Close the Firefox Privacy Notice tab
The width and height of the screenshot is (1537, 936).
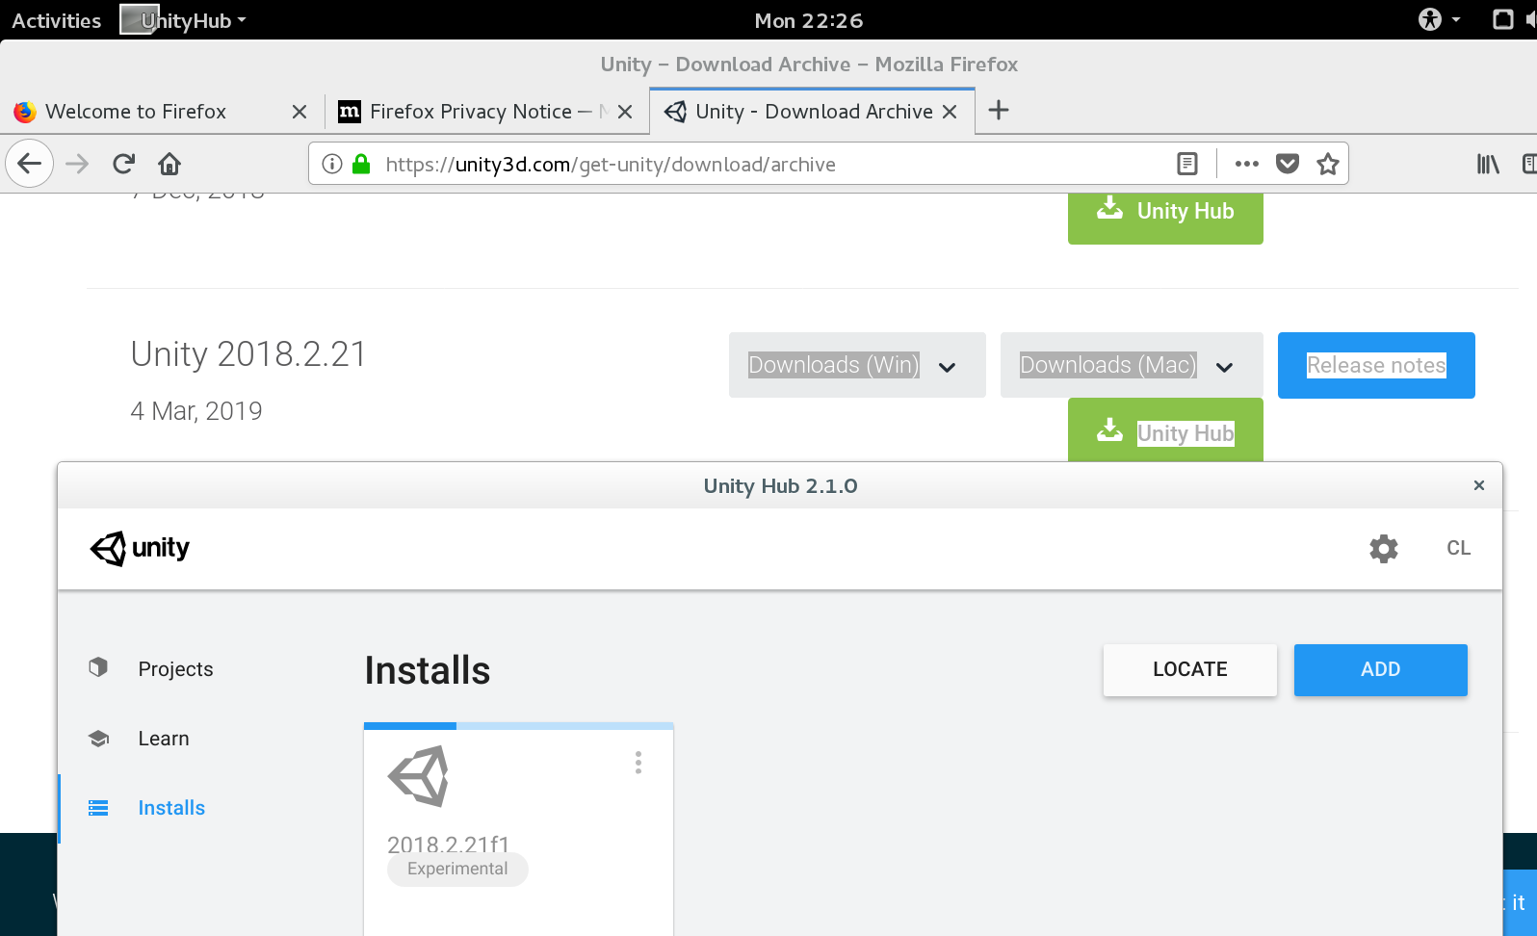[625, 112]
